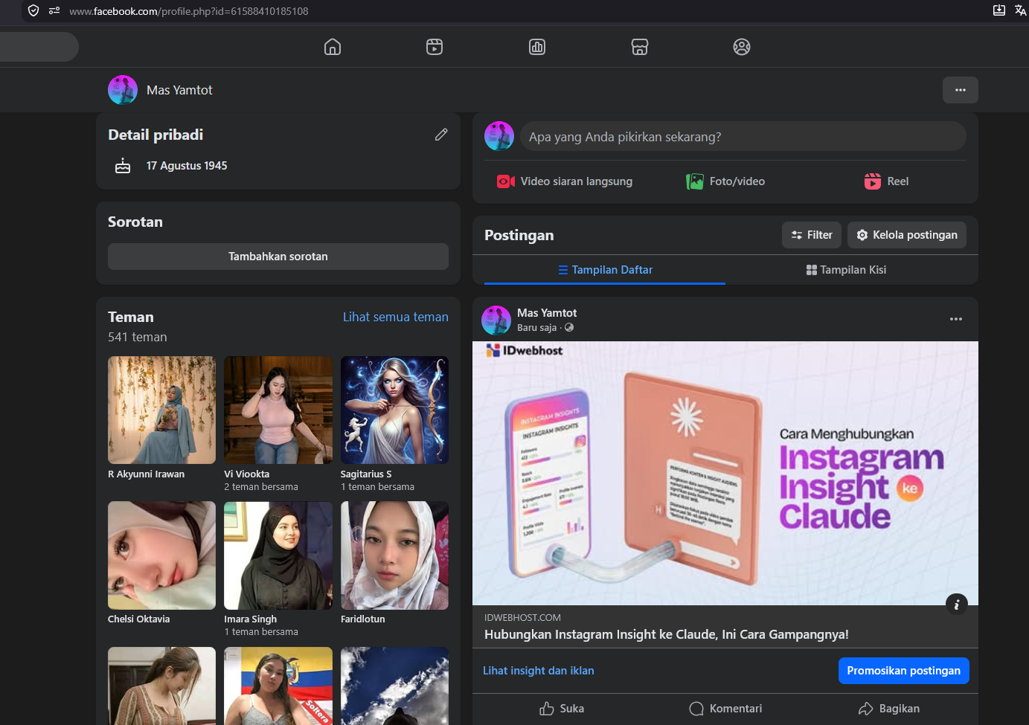Click the browser site security shield icon
Viewport: 1029px width, 725px height.
click(33, 10)
